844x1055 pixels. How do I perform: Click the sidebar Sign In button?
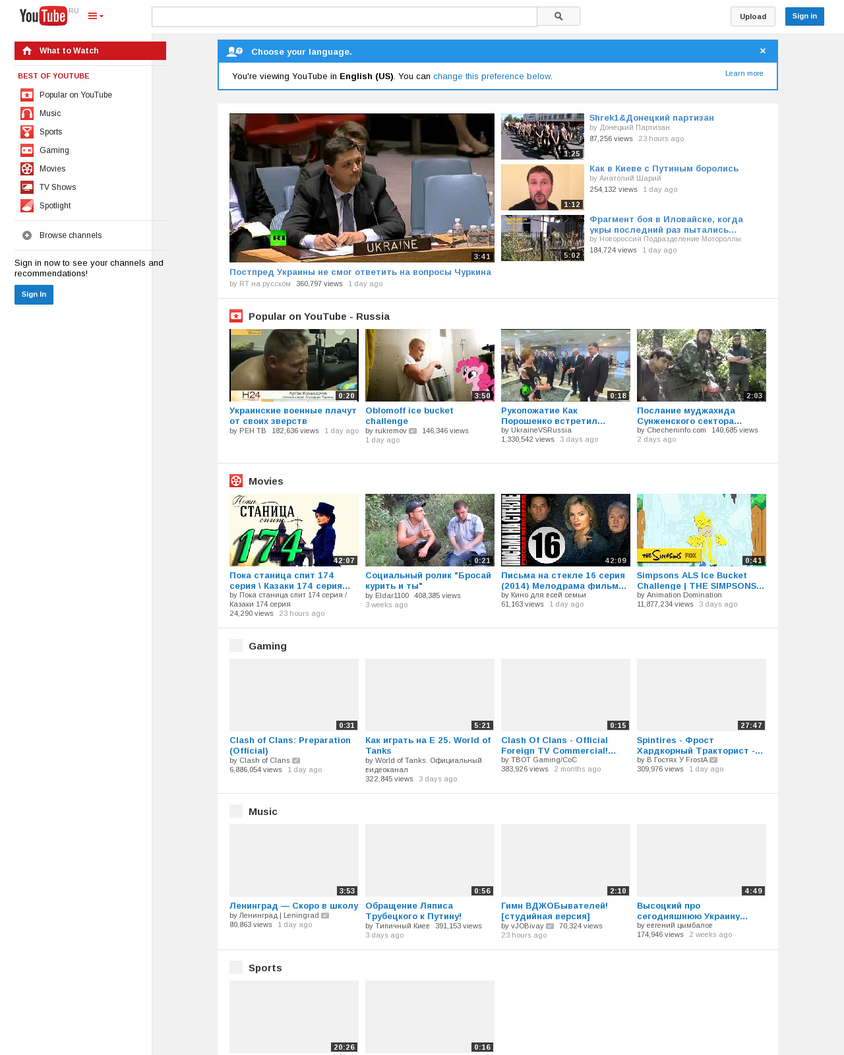(34, 295)
